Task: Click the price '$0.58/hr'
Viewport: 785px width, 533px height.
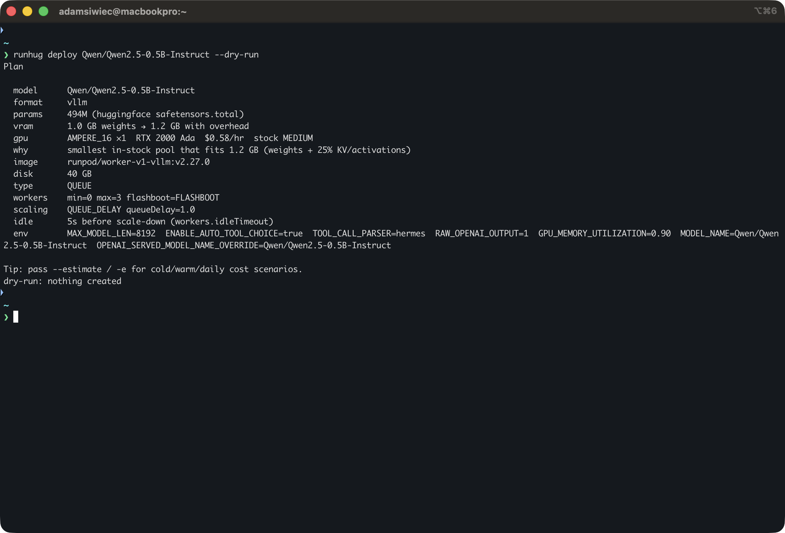Action: click(x=224, y=138)
